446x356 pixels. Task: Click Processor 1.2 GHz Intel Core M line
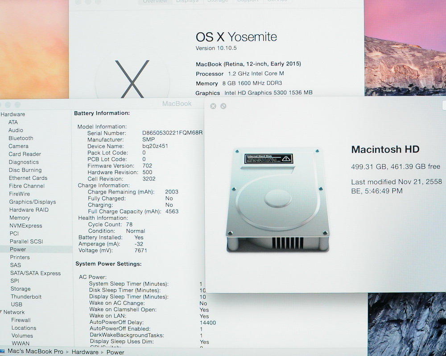point(240,73)
